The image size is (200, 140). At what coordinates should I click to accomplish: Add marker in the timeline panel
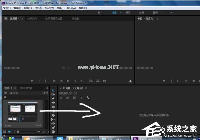pos(81,98)
